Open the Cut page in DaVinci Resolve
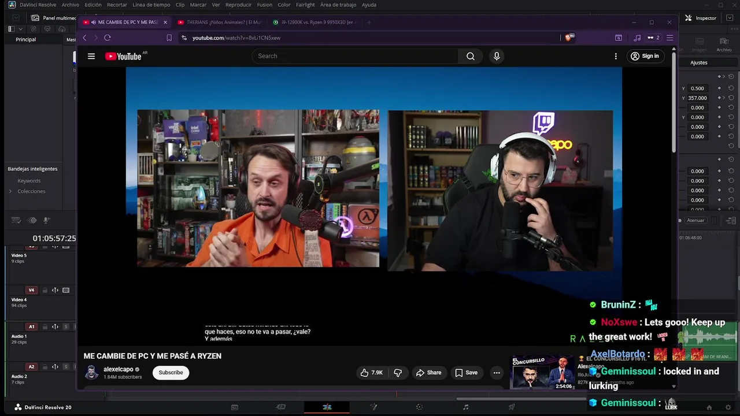 [281, 407]
